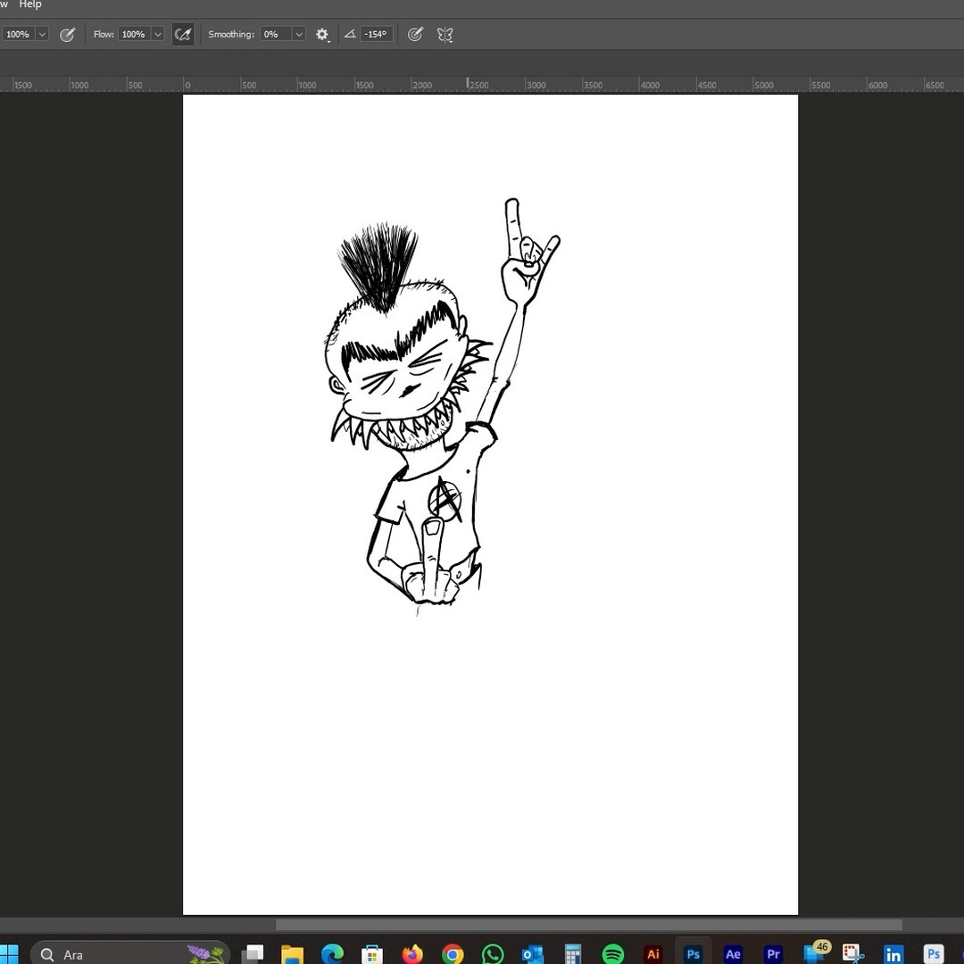The height and width of the screenshot is (964, 964).
Task: Open the Help menu
Action: point(30,4)
